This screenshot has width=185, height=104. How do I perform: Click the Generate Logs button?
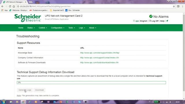point(25,90)
